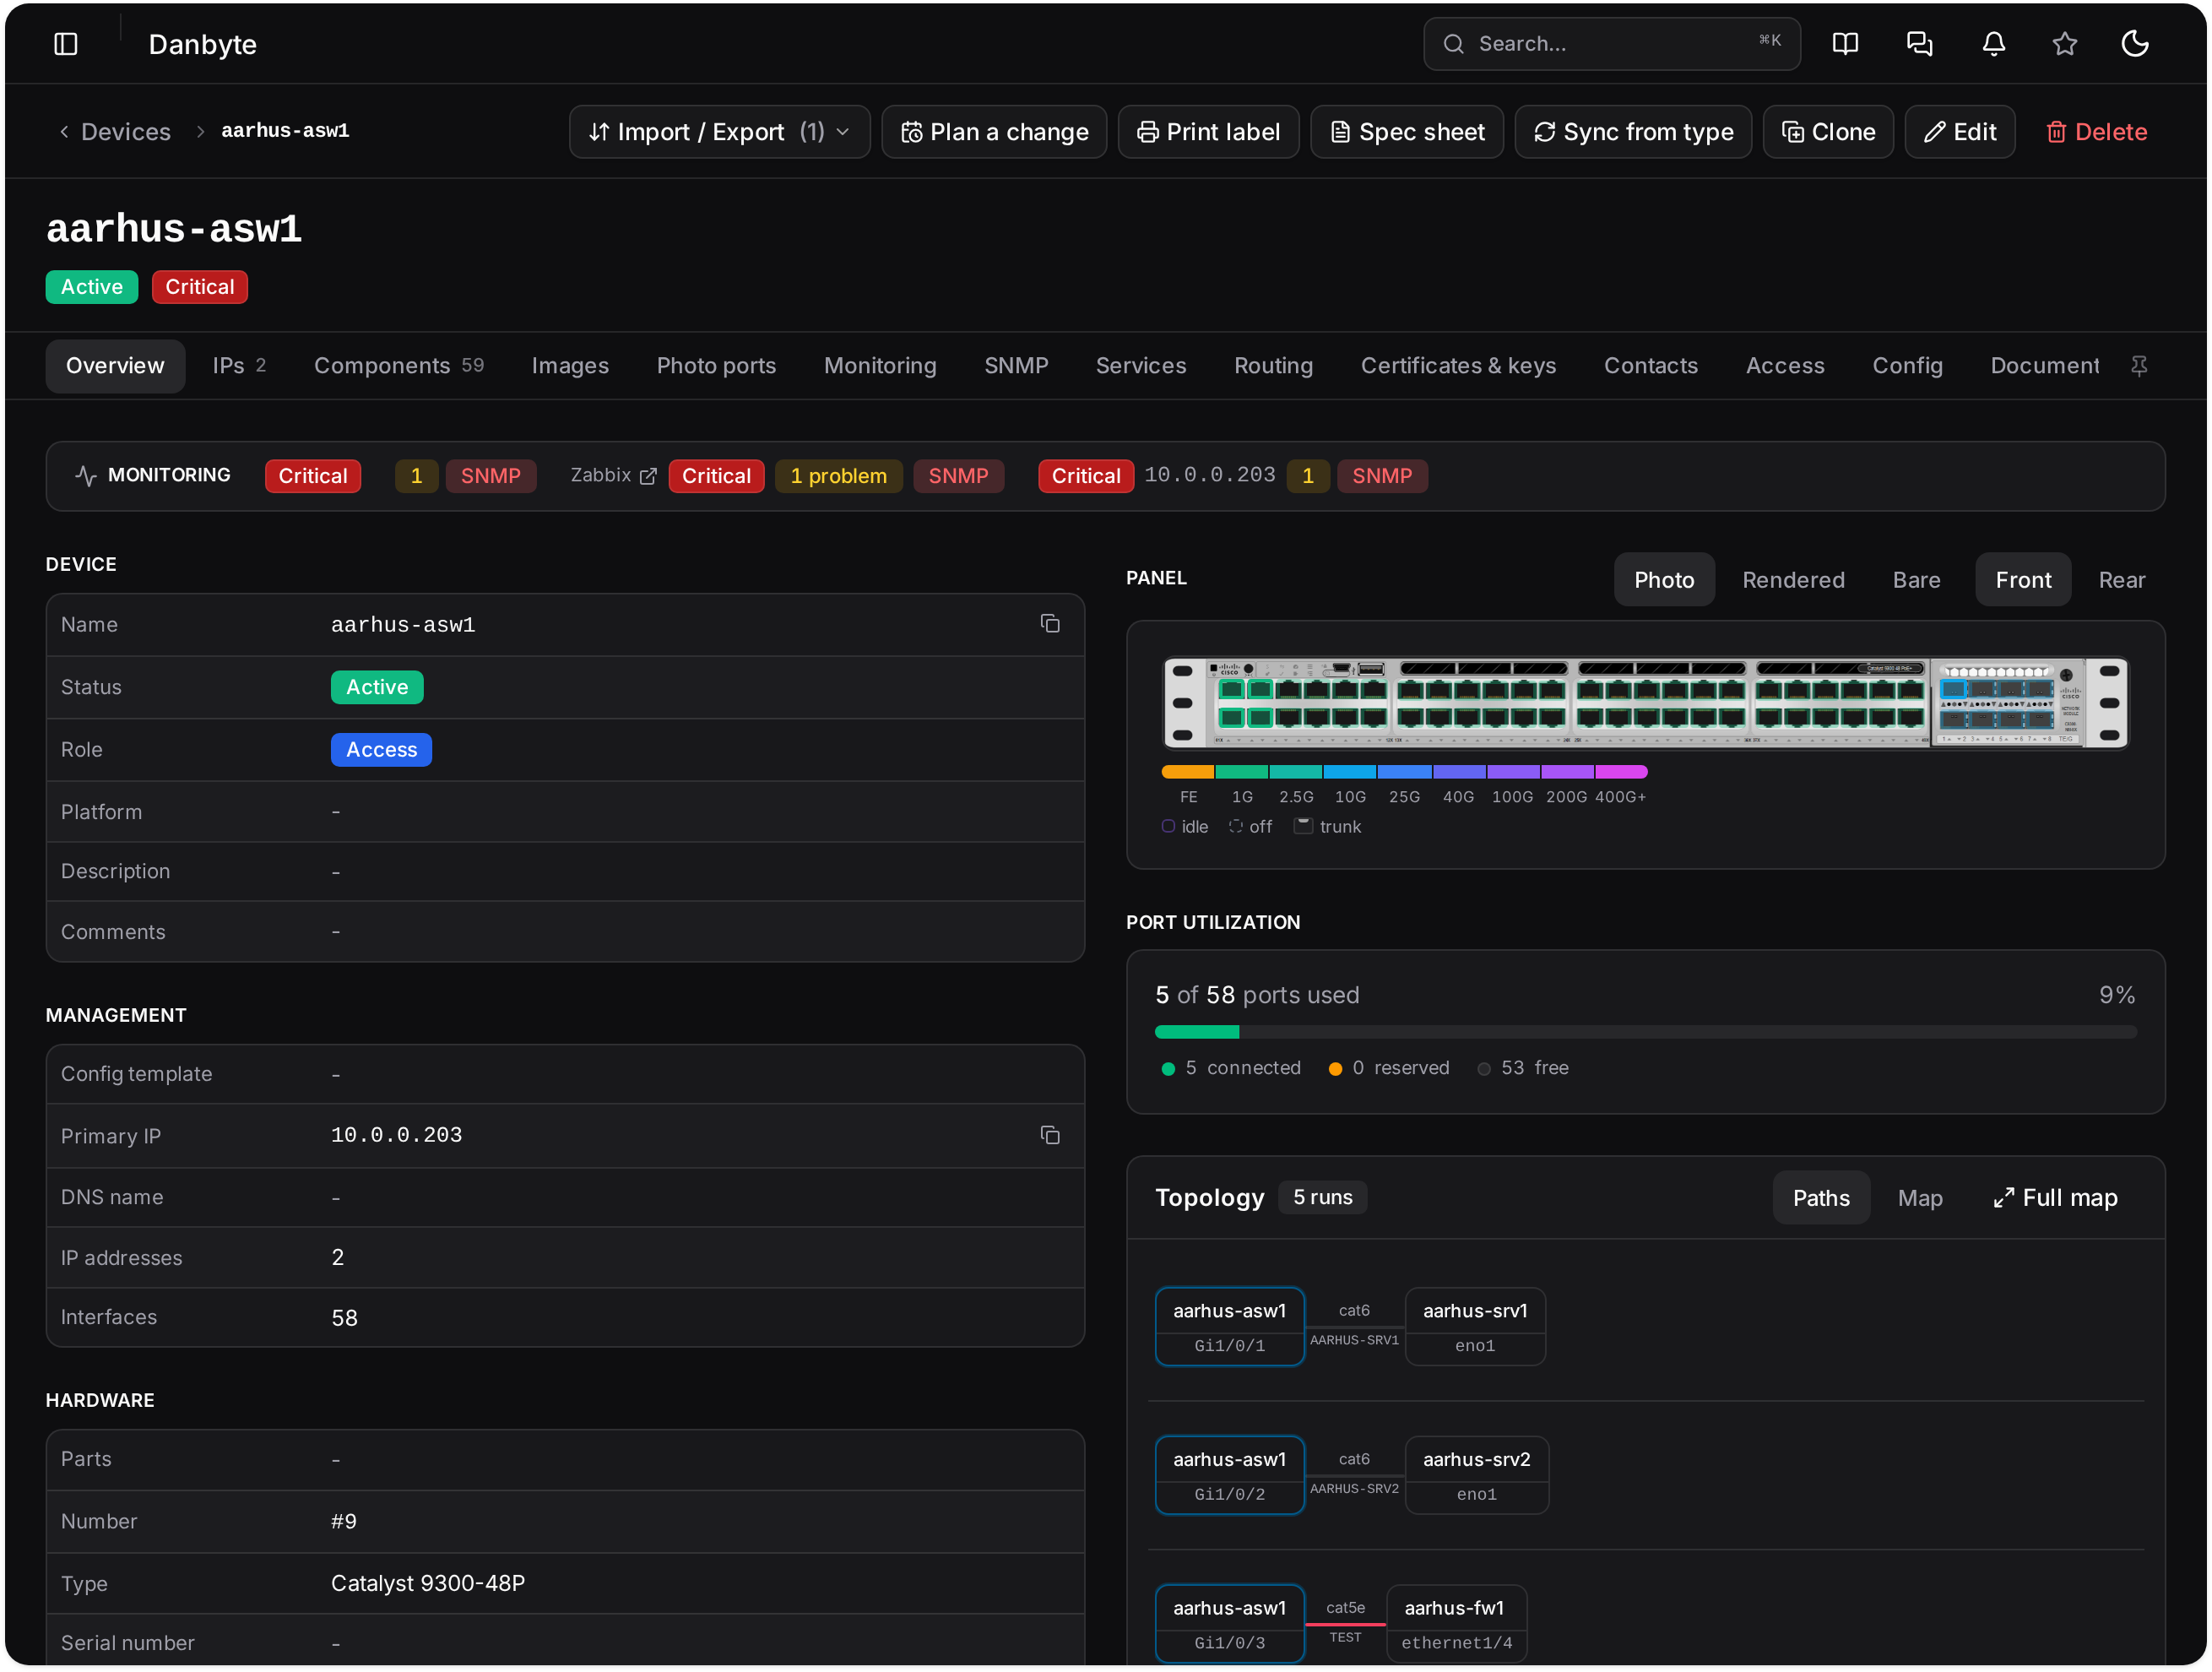The height and width of the screenshot is (1672, 2212).
Task: Delete the device
Action: click(2096, 132)
